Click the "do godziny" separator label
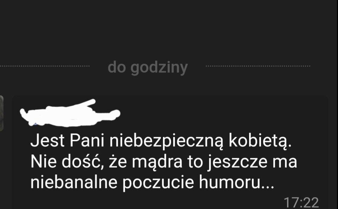This screenshot has height=209, width=338. 148,68
